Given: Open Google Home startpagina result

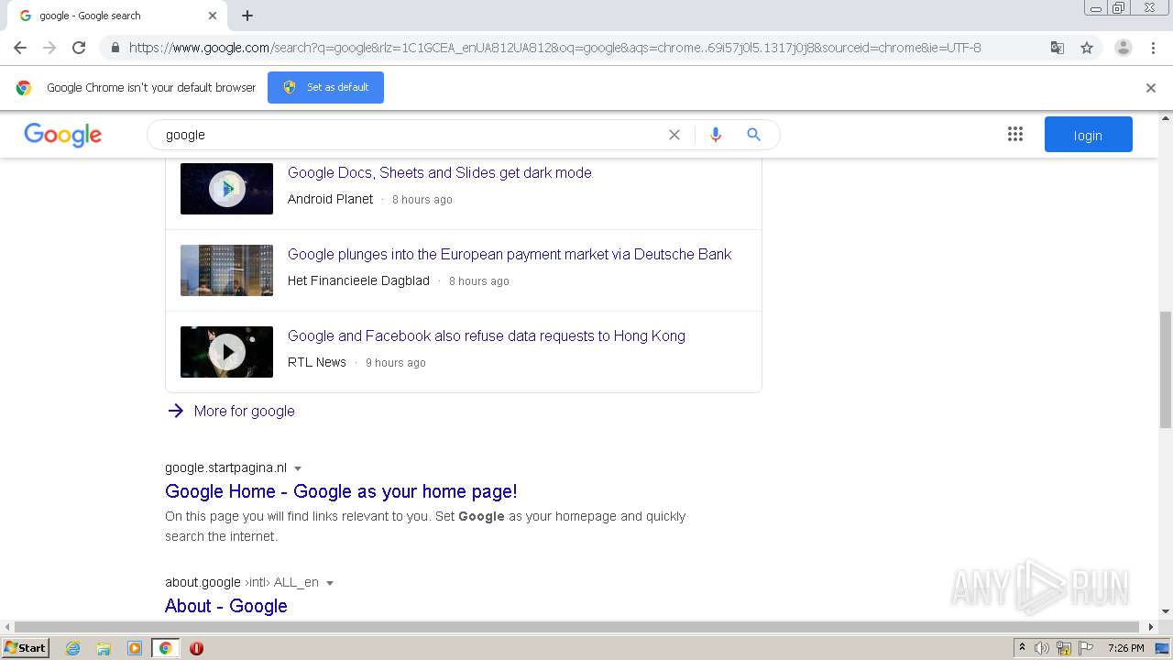Looking at the screenshot, I should point(341,491).
